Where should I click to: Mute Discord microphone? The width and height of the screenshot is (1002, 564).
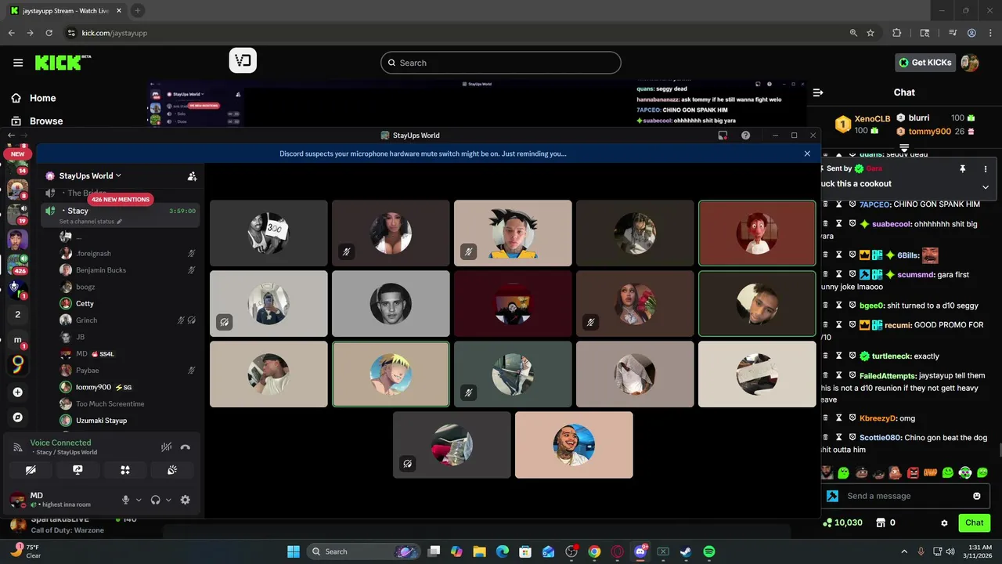[125, 500]
